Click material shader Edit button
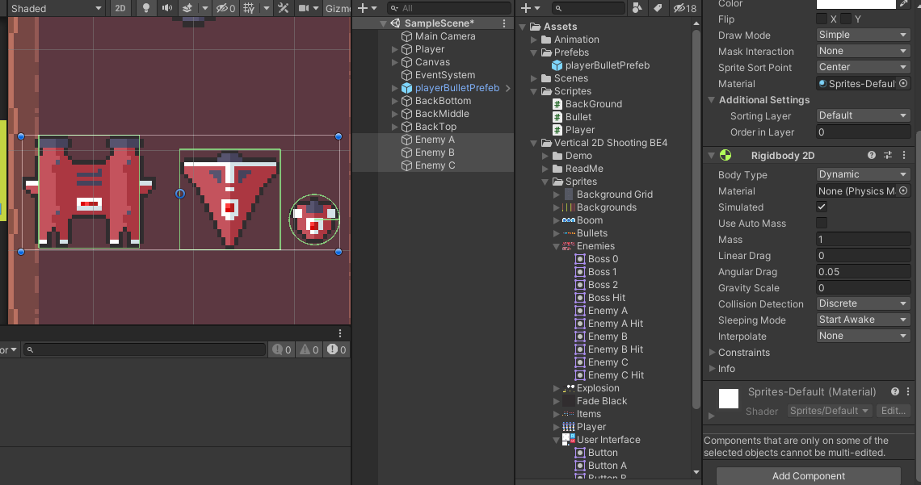 coord(894,411)
